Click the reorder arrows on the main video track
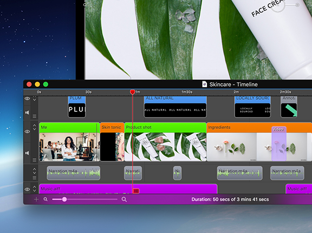Viewport: 312px width, 233px height. click(35, 127)
